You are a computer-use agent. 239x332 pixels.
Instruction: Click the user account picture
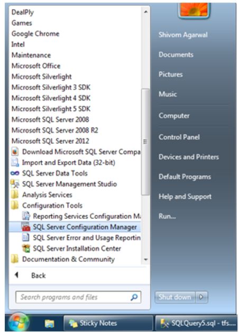tap(194, 11)
